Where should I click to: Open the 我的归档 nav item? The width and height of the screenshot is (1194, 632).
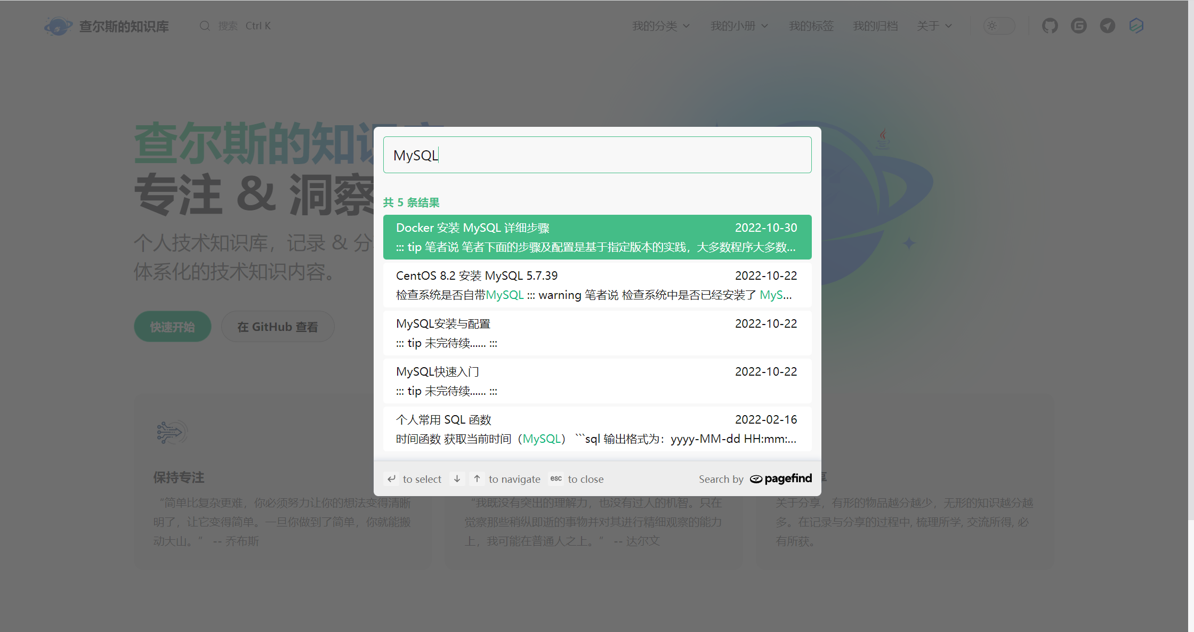pyautogui.click(x=875, y=26)
